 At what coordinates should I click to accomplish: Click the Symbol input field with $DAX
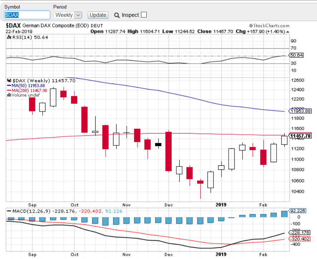pos(27,15)
